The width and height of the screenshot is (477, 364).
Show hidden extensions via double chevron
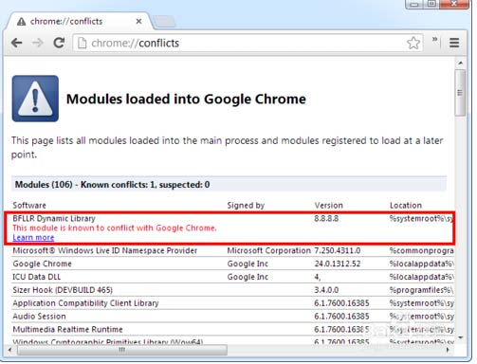435,39
